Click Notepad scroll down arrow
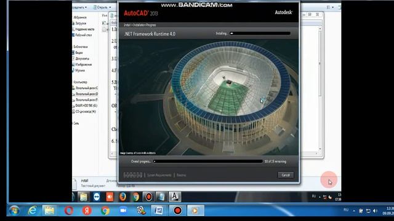This screenshot has width=394, height=221. point(320,149)
